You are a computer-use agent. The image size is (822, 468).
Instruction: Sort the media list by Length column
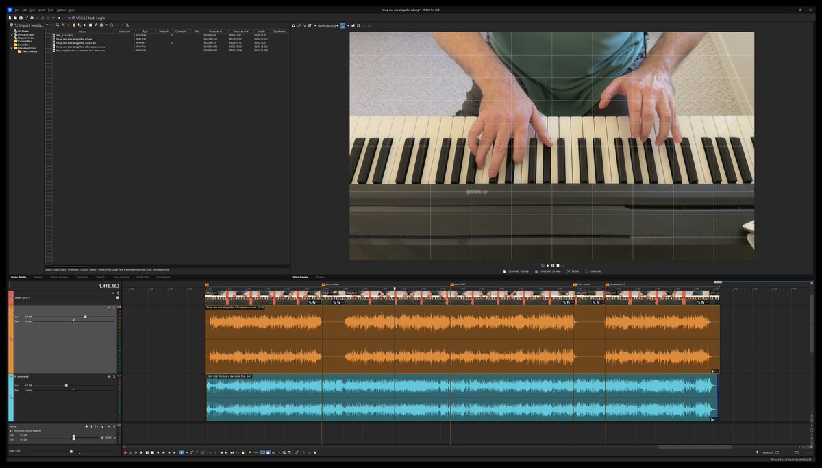[x=261, y=32]
